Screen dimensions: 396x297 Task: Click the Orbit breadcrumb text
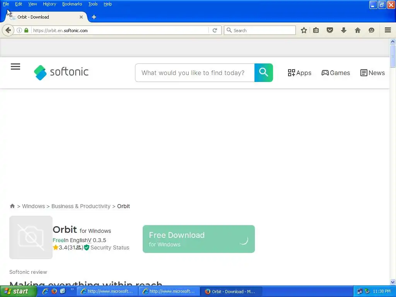pos(123,206)
